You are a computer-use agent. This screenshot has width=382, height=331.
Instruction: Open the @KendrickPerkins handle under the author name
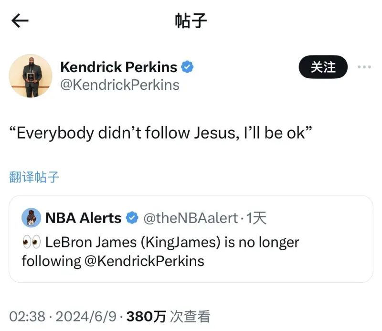click(119, 85)
